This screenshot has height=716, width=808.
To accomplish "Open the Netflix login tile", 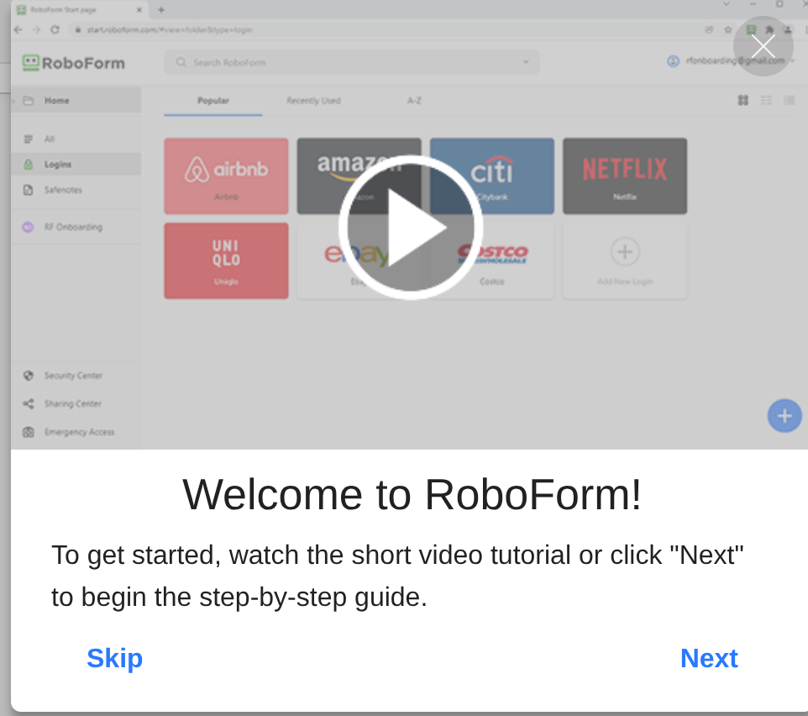I will tap(625, 176).
